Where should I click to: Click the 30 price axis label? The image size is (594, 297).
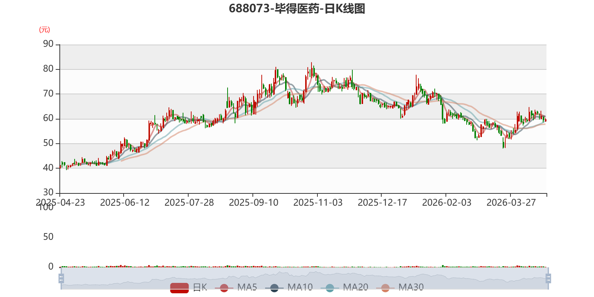48,192
